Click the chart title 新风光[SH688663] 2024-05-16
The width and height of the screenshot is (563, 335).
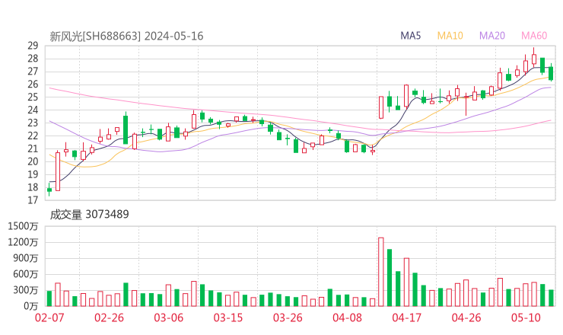point(126,37)
